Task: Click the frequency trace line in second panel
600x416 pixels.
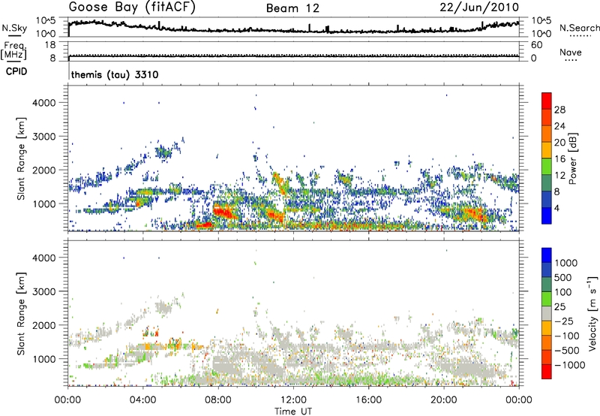Action: [293, 56]
